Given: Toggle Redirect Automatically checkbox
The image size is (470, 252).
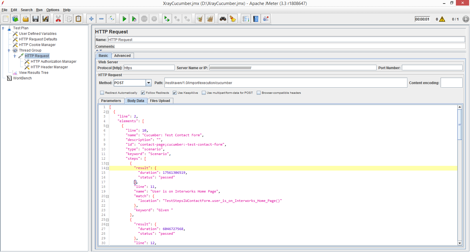Looking at the screenshot, I should pos(102,93).
